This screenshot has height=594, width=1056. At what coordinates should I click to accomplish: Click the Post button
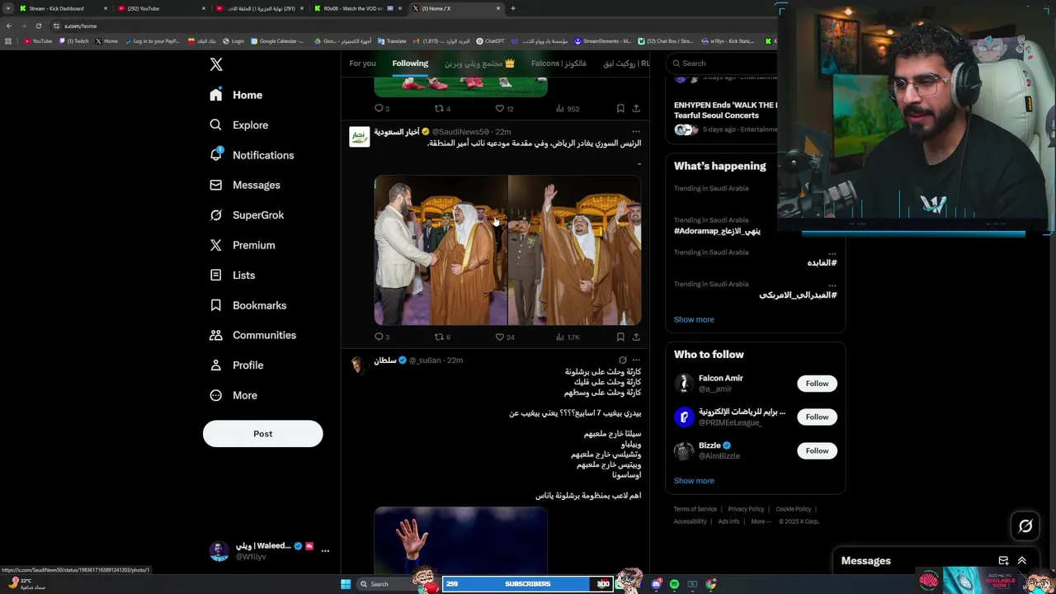pyautogui.click(x=262, y=434)
